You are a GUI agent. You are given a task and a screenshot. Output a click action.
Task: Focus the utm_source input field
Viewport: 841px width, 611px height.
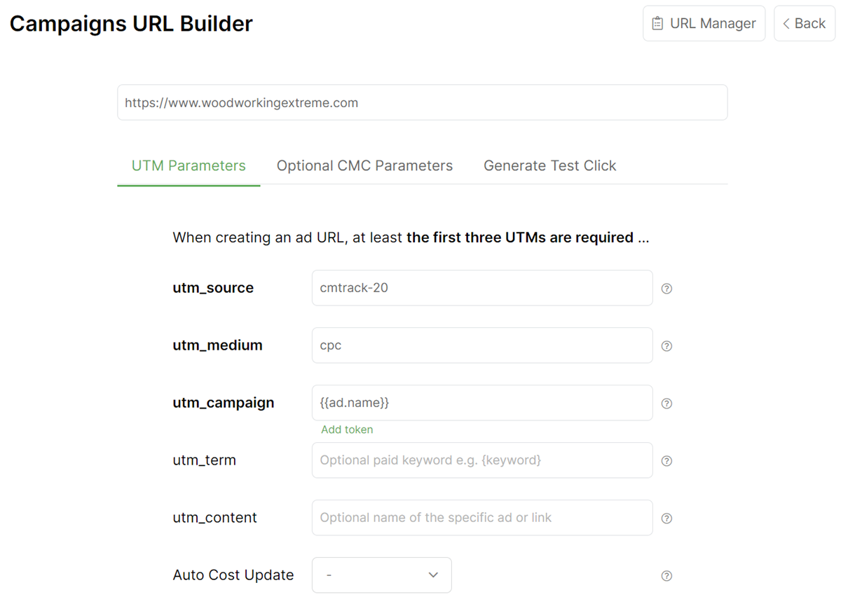[481, 288]
